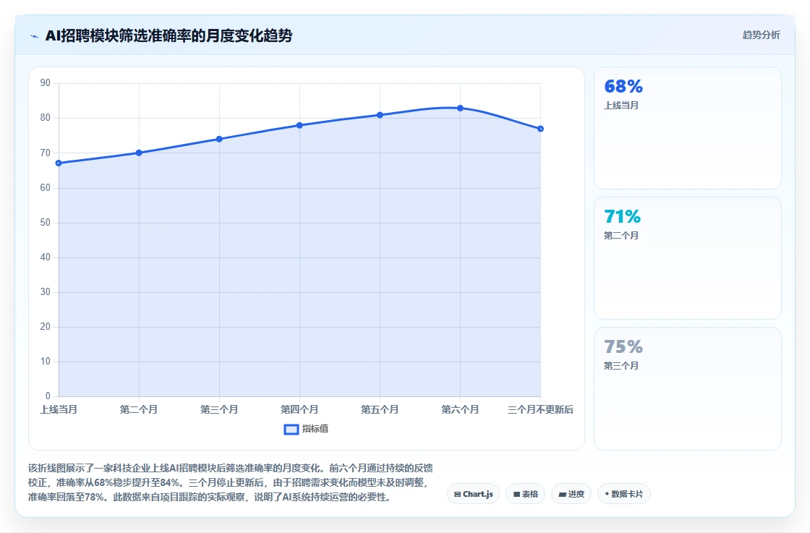Click the 第五个月 data point on the line
The image size is (810, 533).
(380, 115)
